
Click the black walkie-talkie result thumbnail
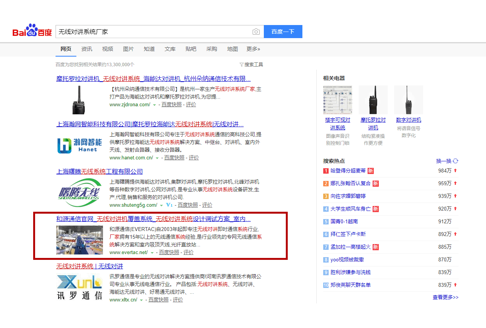[x=79, y=99]
